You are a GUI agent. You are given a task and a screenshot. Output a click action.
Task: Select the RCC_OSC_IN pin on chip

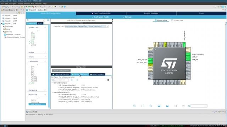click(150, 60)
